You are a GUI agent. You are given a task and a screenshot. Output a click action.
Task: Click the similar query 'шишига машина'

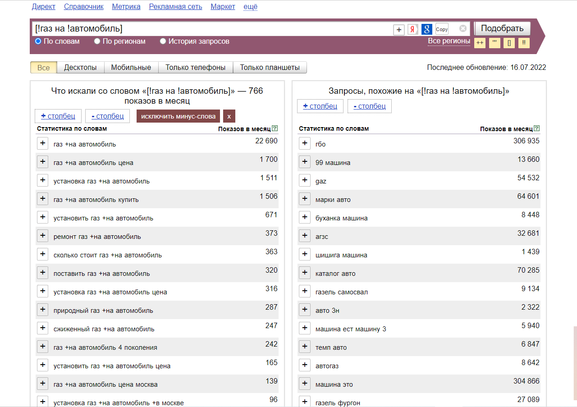coord(341,255)
